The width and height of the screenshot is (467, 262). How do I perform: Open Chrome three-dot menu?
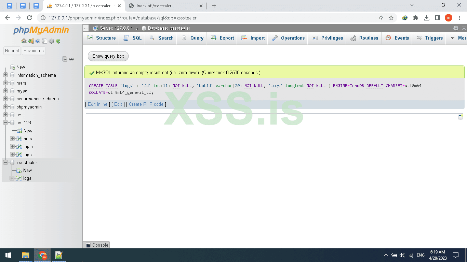pyautogui.click(x=459, y=18)
